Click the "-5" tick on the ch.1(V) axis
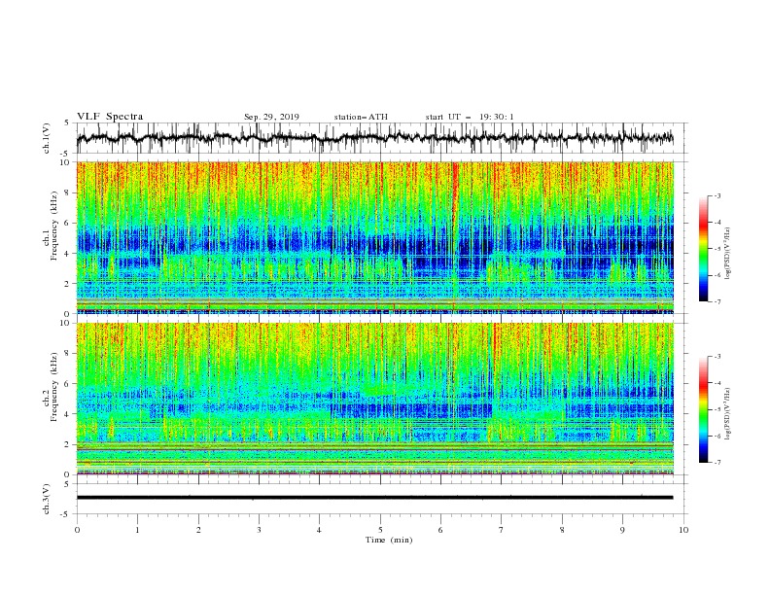The image size is (770, 595). (x=66, y=154)
